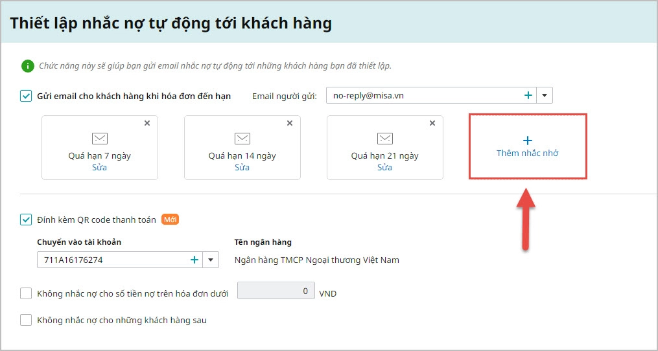658x351 pixels.
Task: Uncheck 'Gửi email cho khách hàng' checkbox
Action: [26, 96]
